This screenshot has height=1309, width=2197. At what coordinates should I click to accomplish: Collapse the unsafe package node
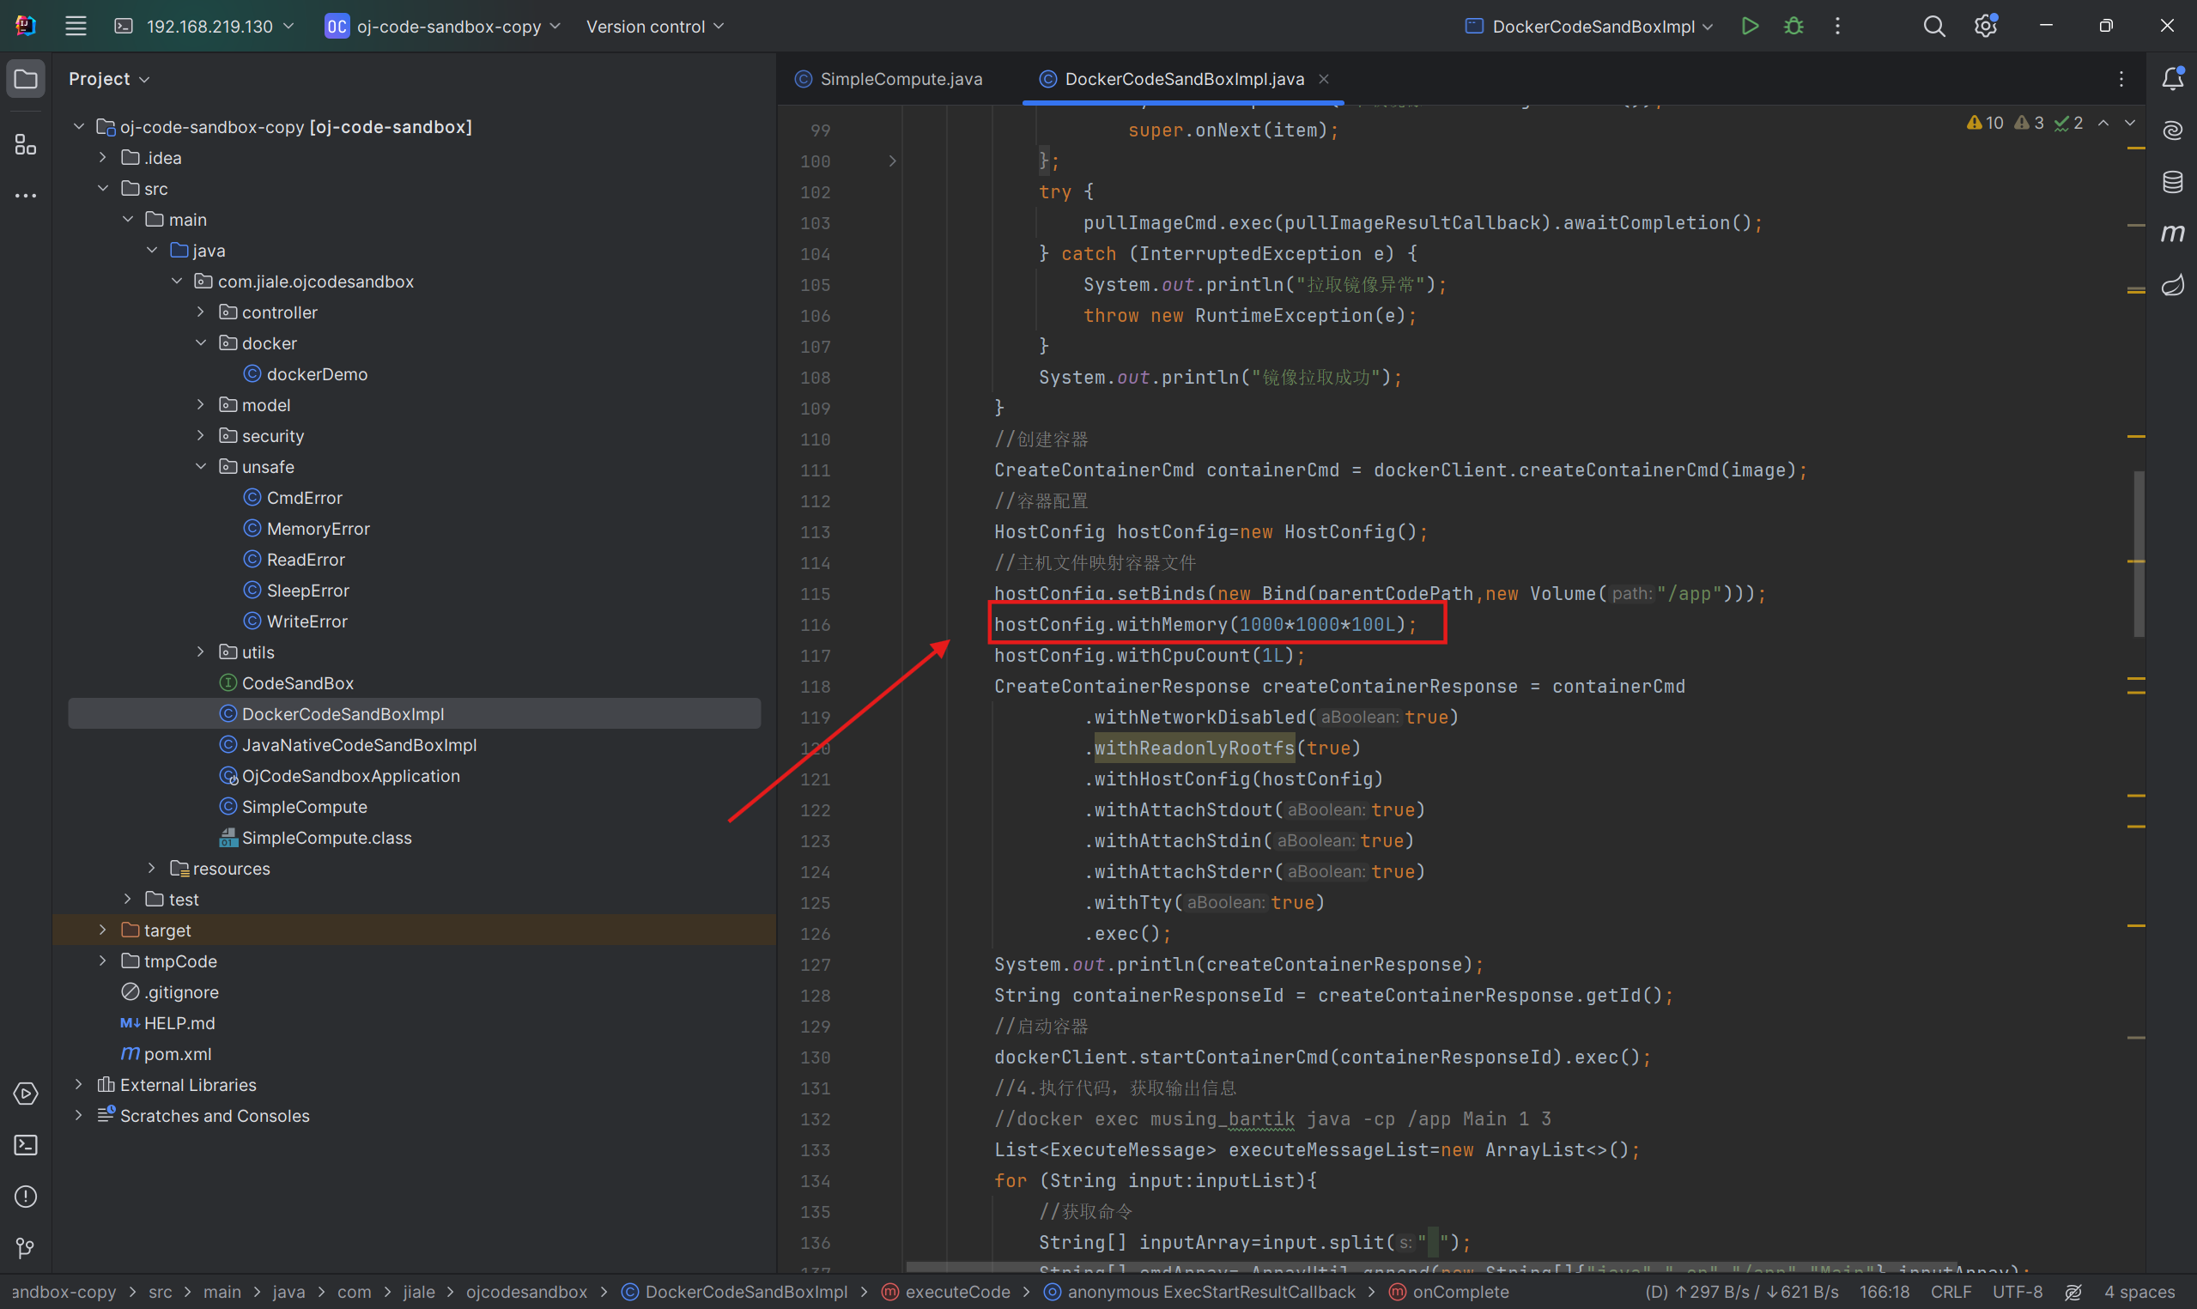[200, 467]
